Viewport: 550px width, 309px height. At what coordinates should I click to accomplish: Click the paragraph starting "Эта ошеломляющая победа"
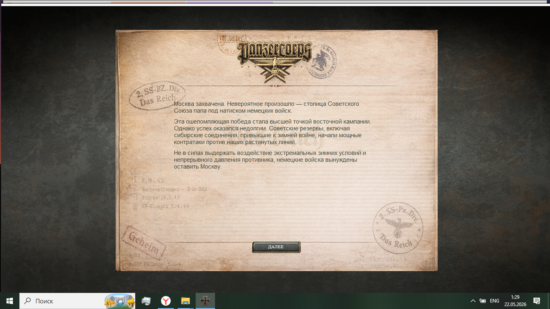[272, 132]
